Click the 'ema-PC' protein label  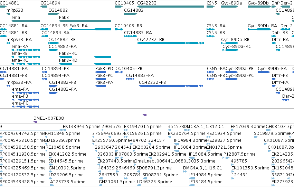tap(20, 103)
